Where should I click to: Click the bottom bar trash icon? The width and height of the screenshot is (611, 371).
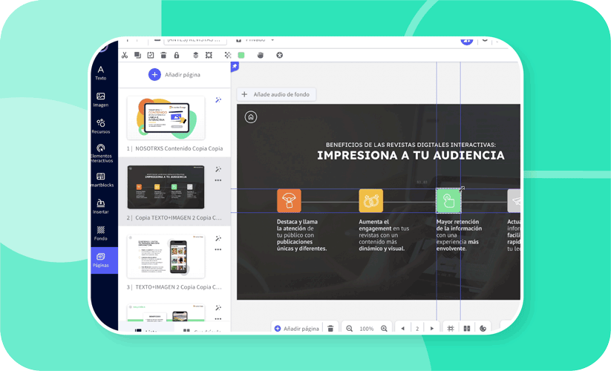330,329
